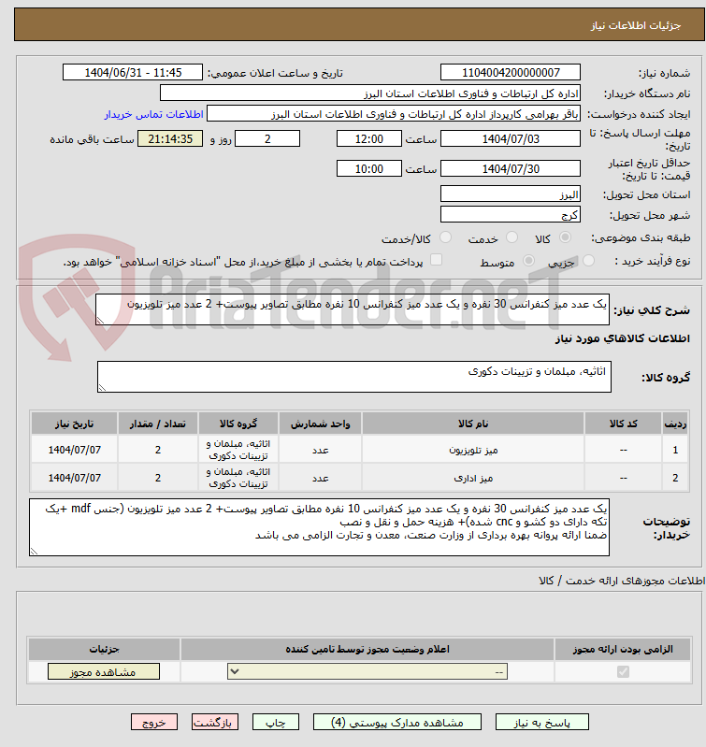Click the بازگشت back button
This screenshot has height=747, width=706.
215,723
